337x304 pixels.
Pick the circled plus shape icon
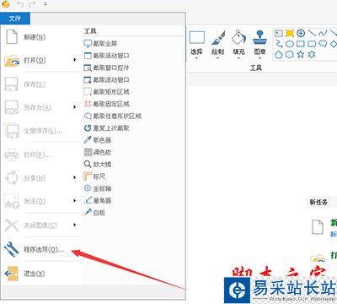coord(301,34)
